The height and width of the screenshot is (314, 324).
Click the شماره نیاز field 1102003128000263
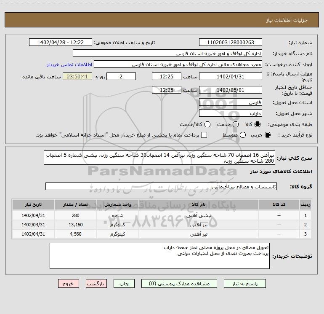231,42
